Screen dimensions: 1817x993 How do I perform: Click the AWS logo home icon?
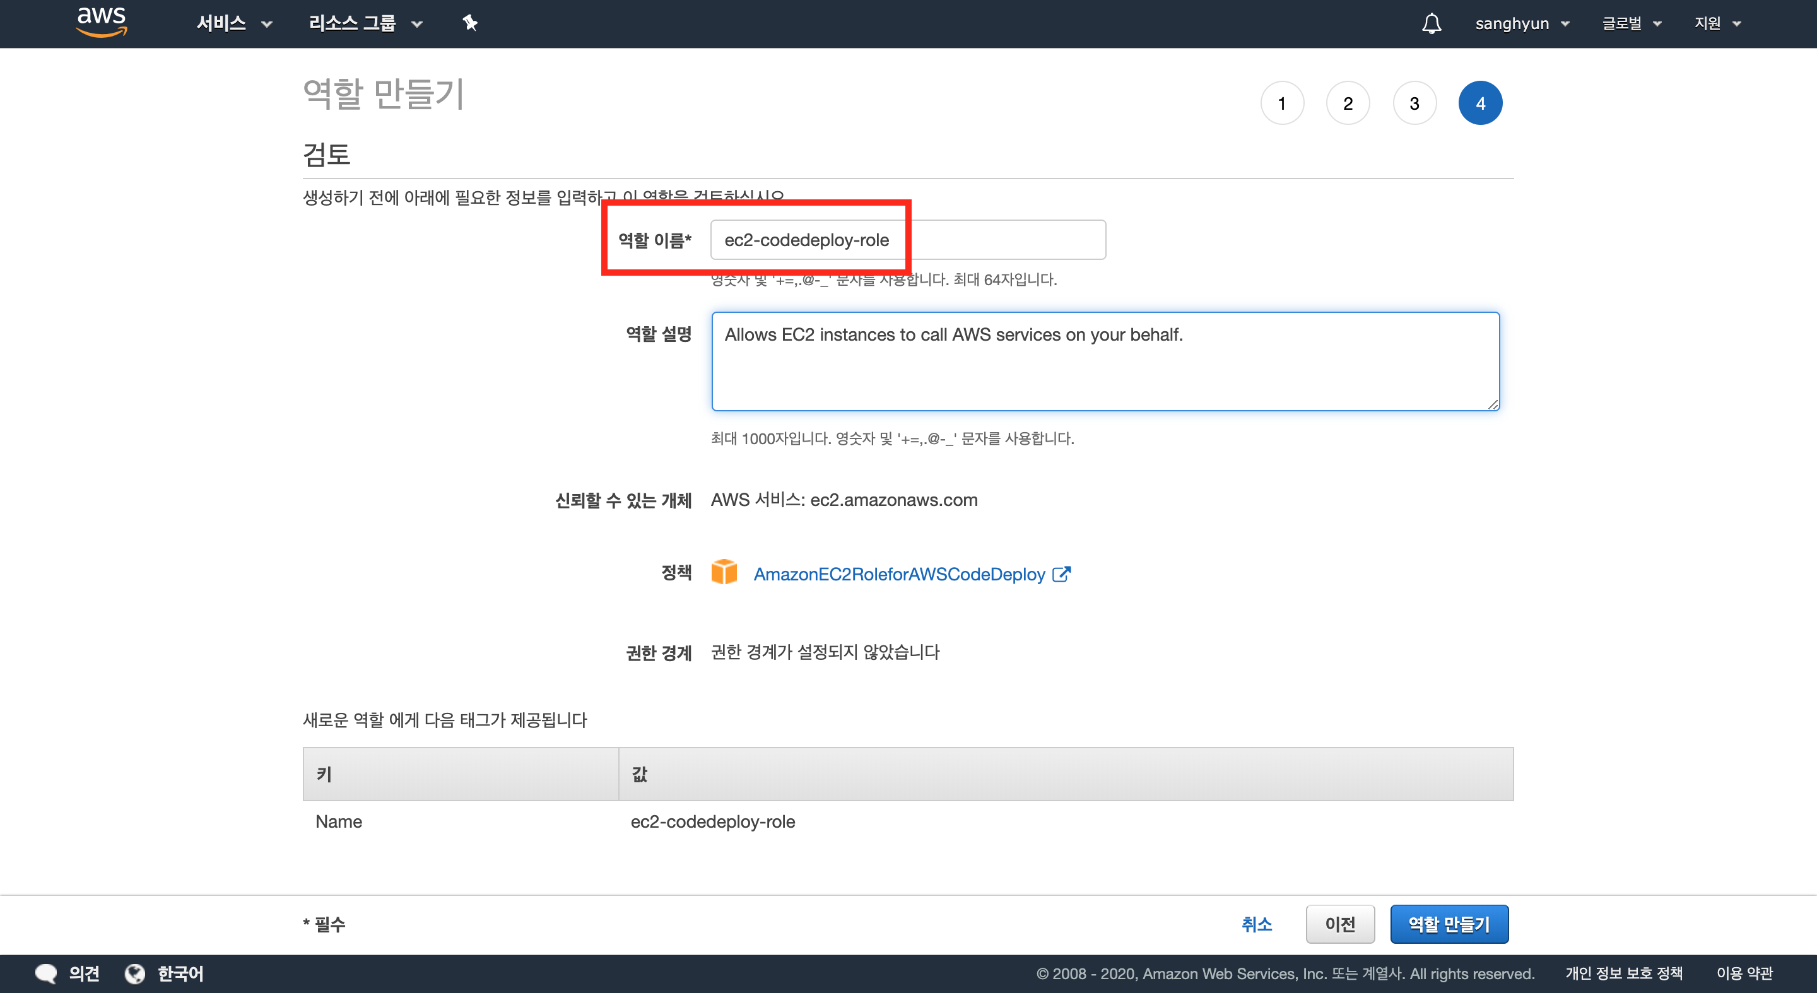coord(102,21)
